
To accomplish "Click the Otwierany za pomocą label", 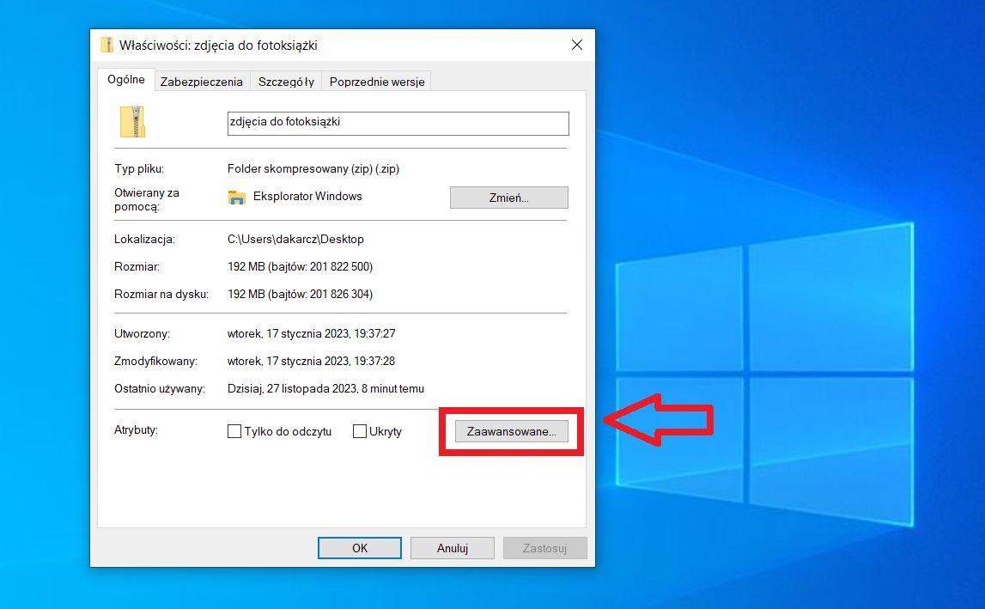I will click(147, 199).
